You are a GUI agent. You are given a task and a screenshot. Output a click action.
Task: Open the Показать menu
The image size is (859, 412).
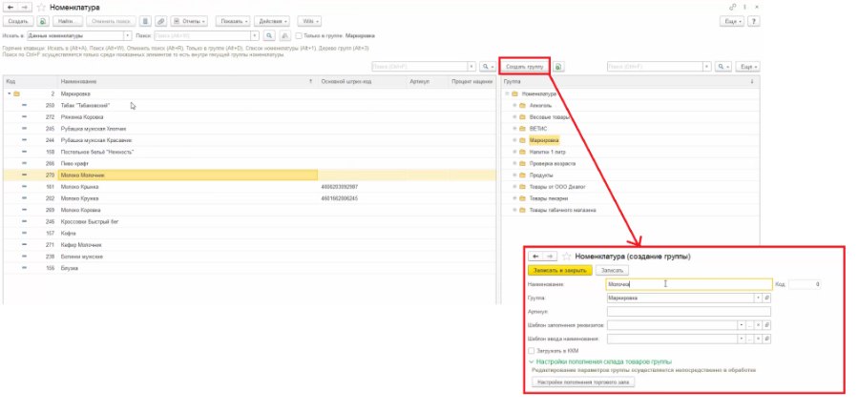233,21
